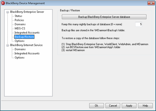Click the Cancel button

coord(113,106)
